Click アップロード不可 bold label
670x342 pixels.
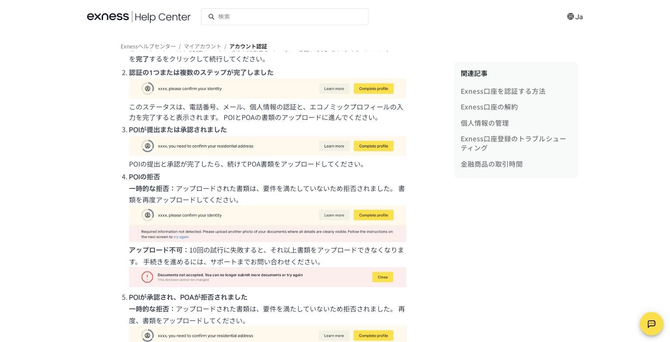pyautogui.click(x=159, y=250)
